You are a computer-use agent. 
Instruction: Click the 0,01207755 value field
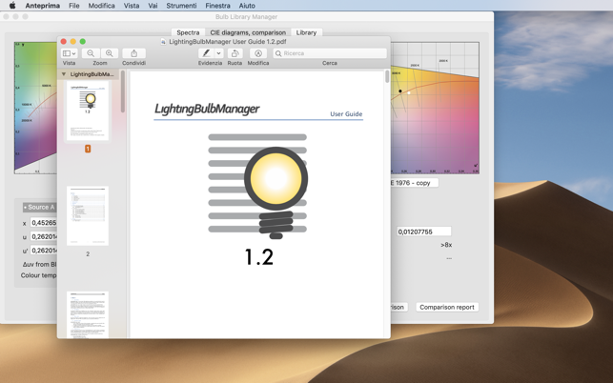point(424,232)
